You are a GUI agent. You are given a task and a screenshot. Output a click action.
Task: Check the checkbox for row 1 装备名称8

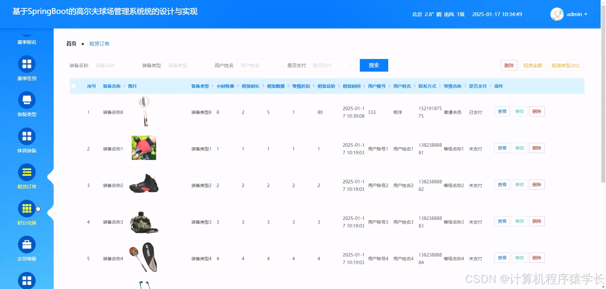click(x=74, y=112)
